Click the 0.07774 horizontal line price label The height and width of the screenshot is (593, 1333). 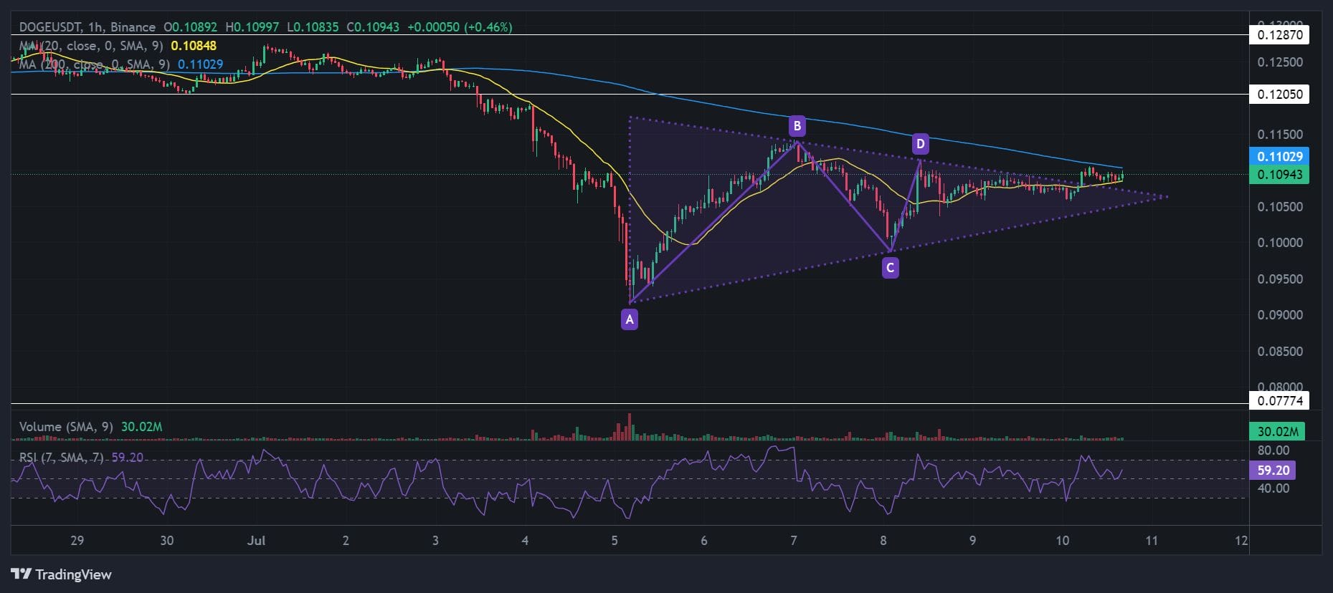1279,400
